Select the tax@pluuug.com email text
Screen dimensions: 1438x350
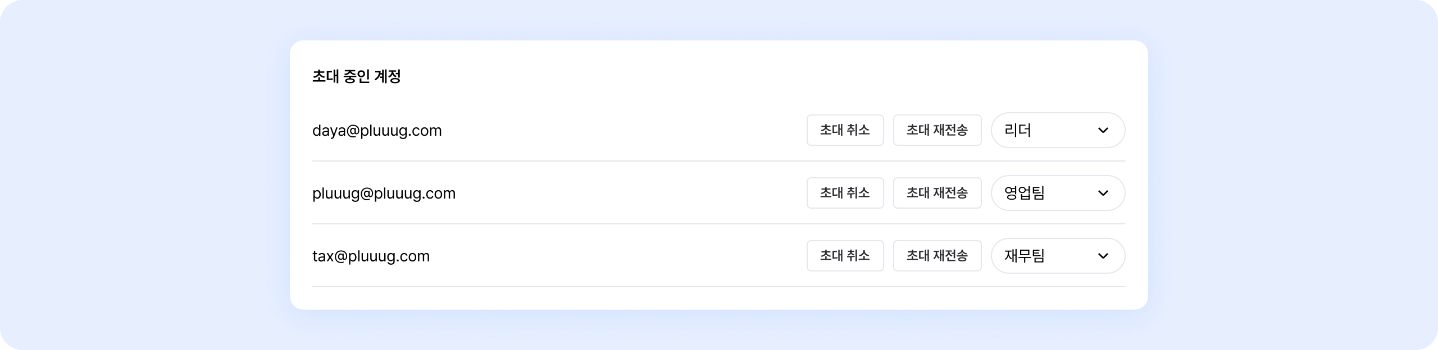click(x=371, y=256)
